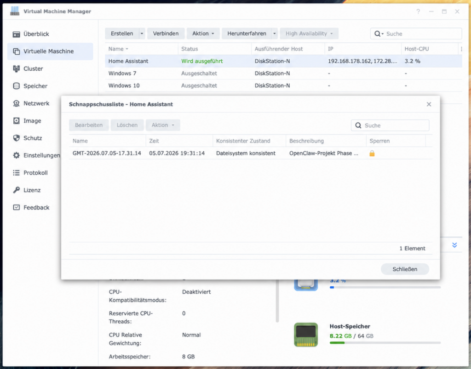Viewport: 471px width, 369px height.
Task: Click the Host-CPU usage bar
Action: click(385, 287)
